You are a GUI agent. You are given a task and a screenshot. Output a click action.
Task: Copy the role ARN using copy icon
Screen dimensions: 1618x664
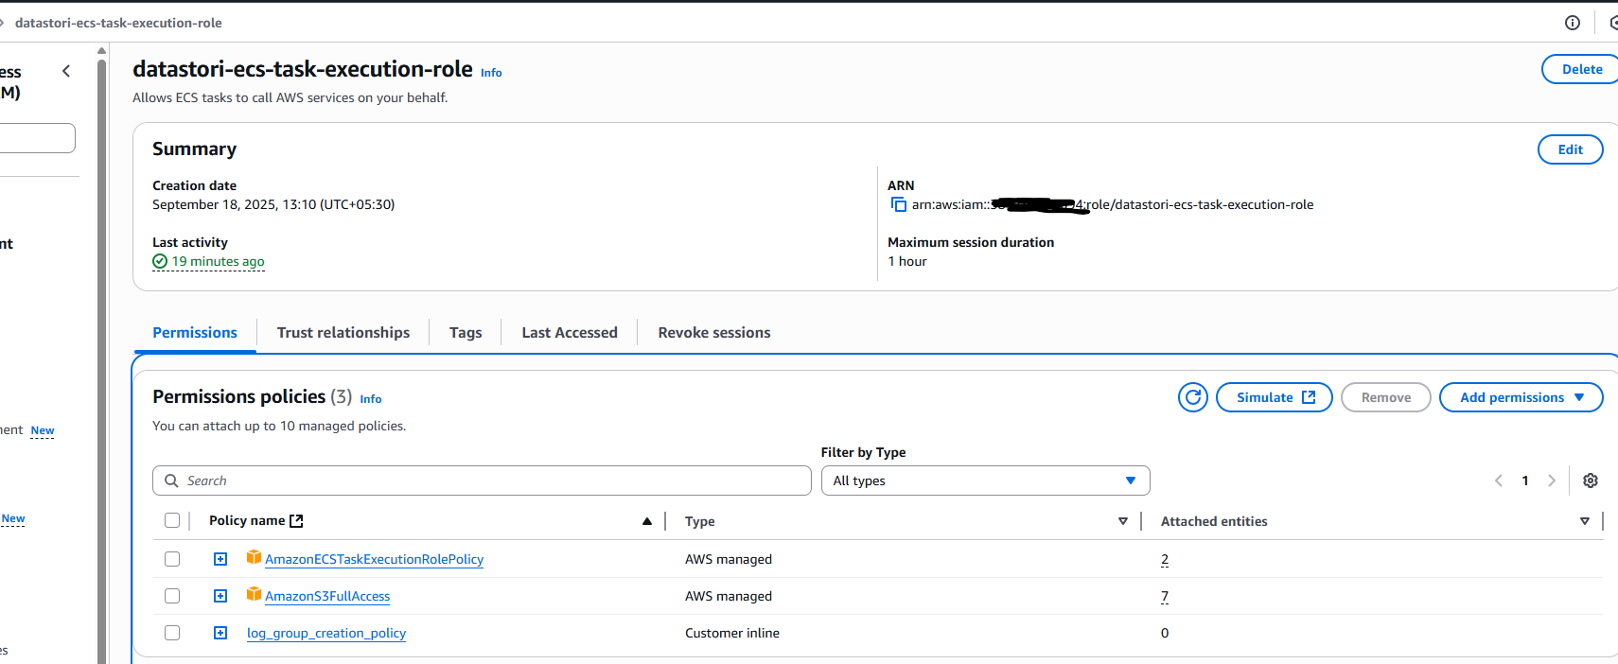898,204
